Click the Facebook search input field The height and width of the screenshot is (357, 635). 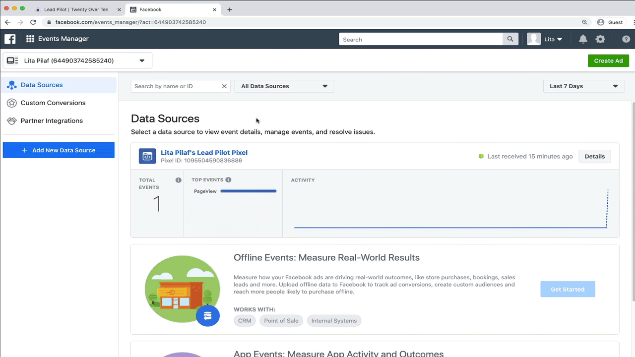coord(421,39)
